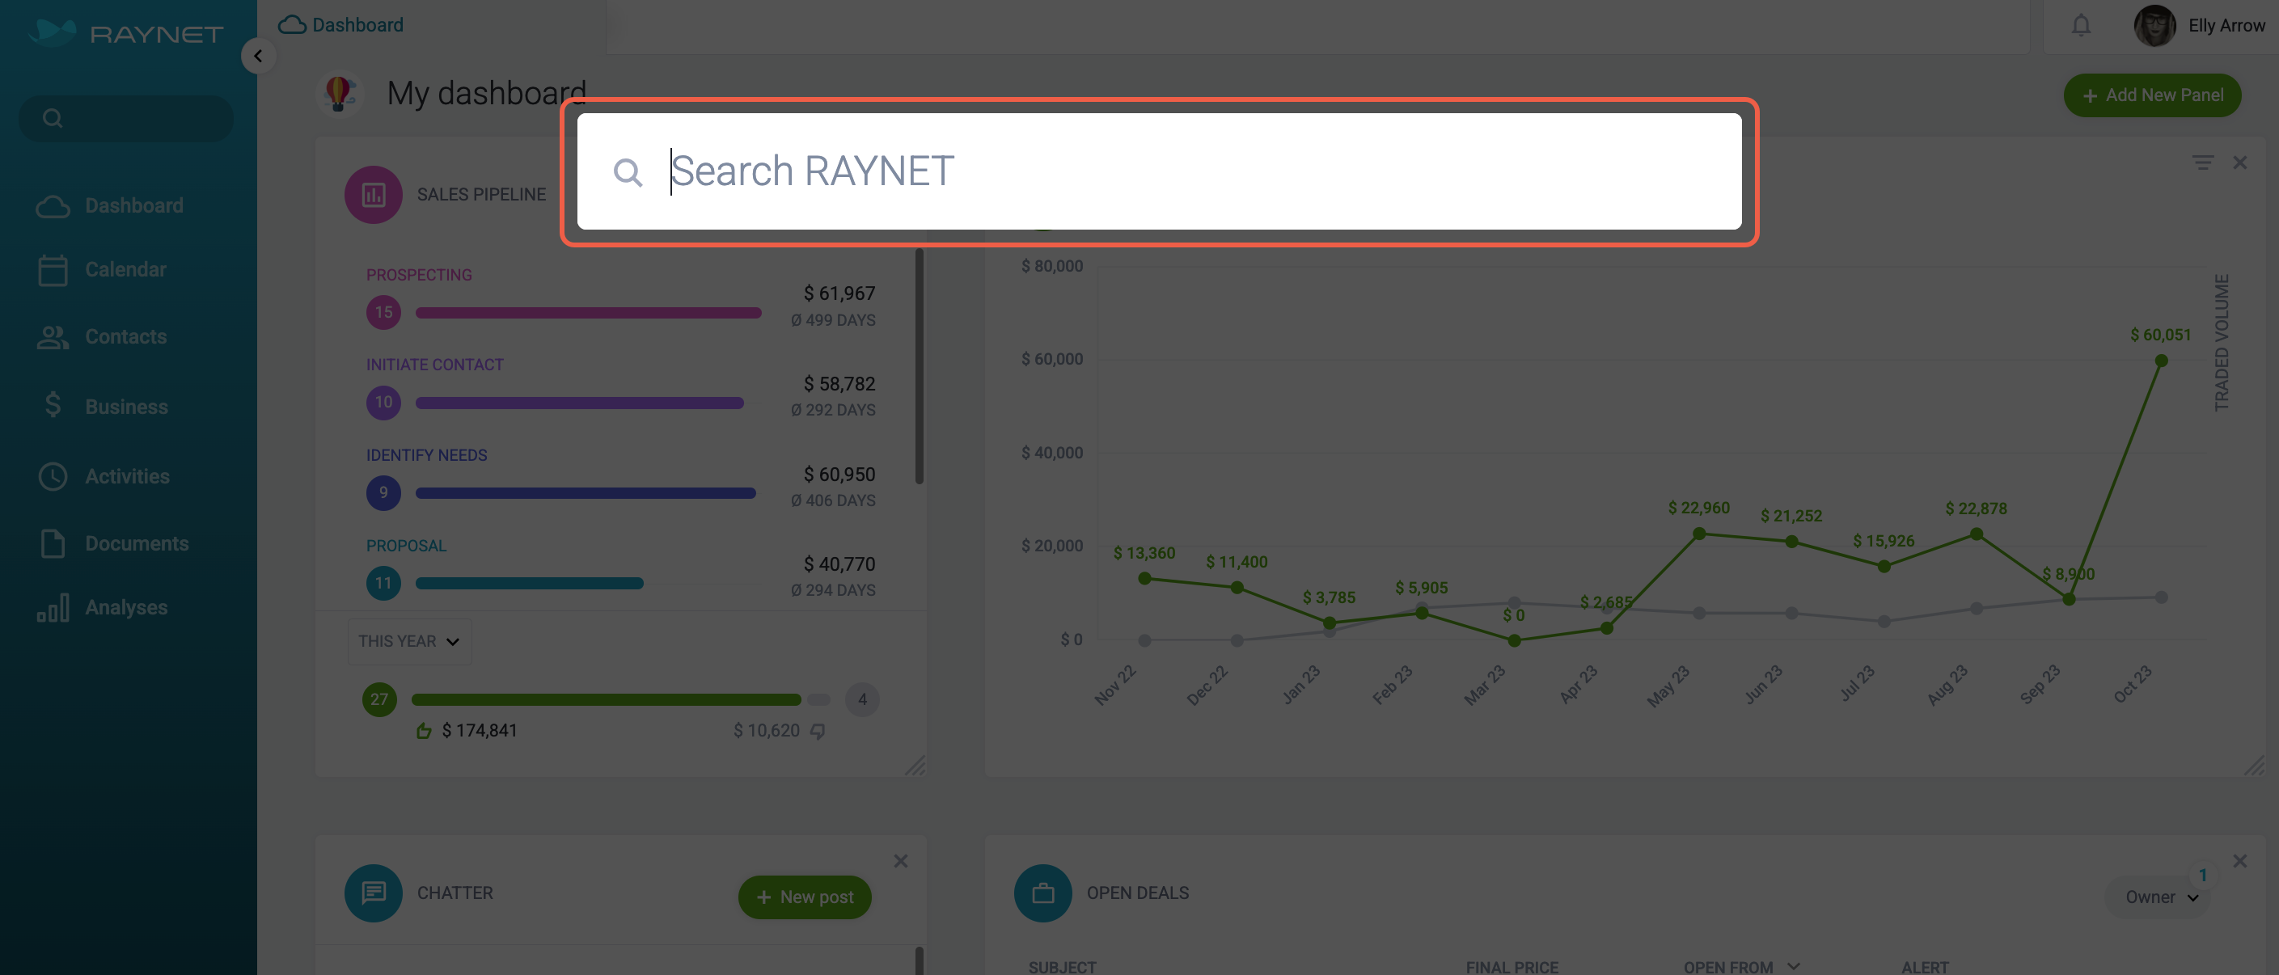The image size is (2279, 975).
Task: Click the Business dollar icon
Action: tap(53, 405)
